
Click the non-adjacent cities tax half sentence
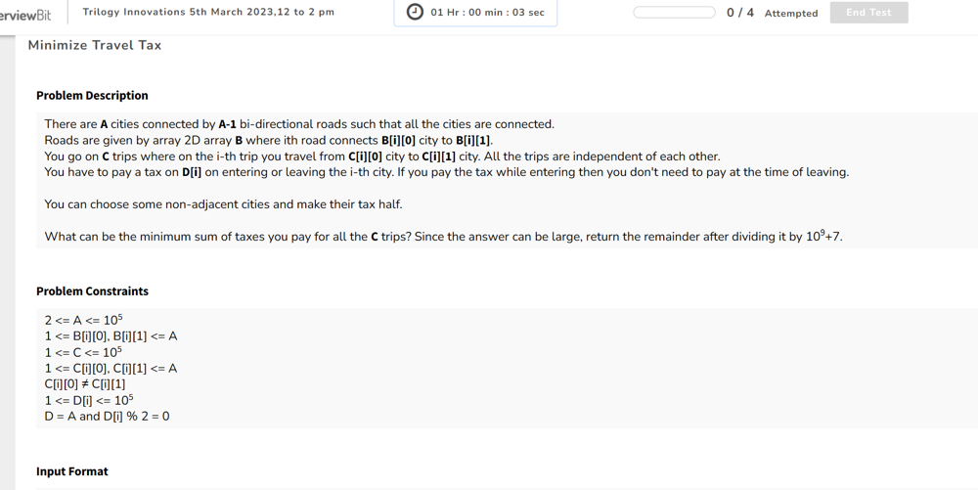tap(223, 204)
